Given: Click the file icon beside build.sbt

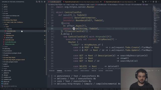Looking at the screenshot, I should 2,84.
